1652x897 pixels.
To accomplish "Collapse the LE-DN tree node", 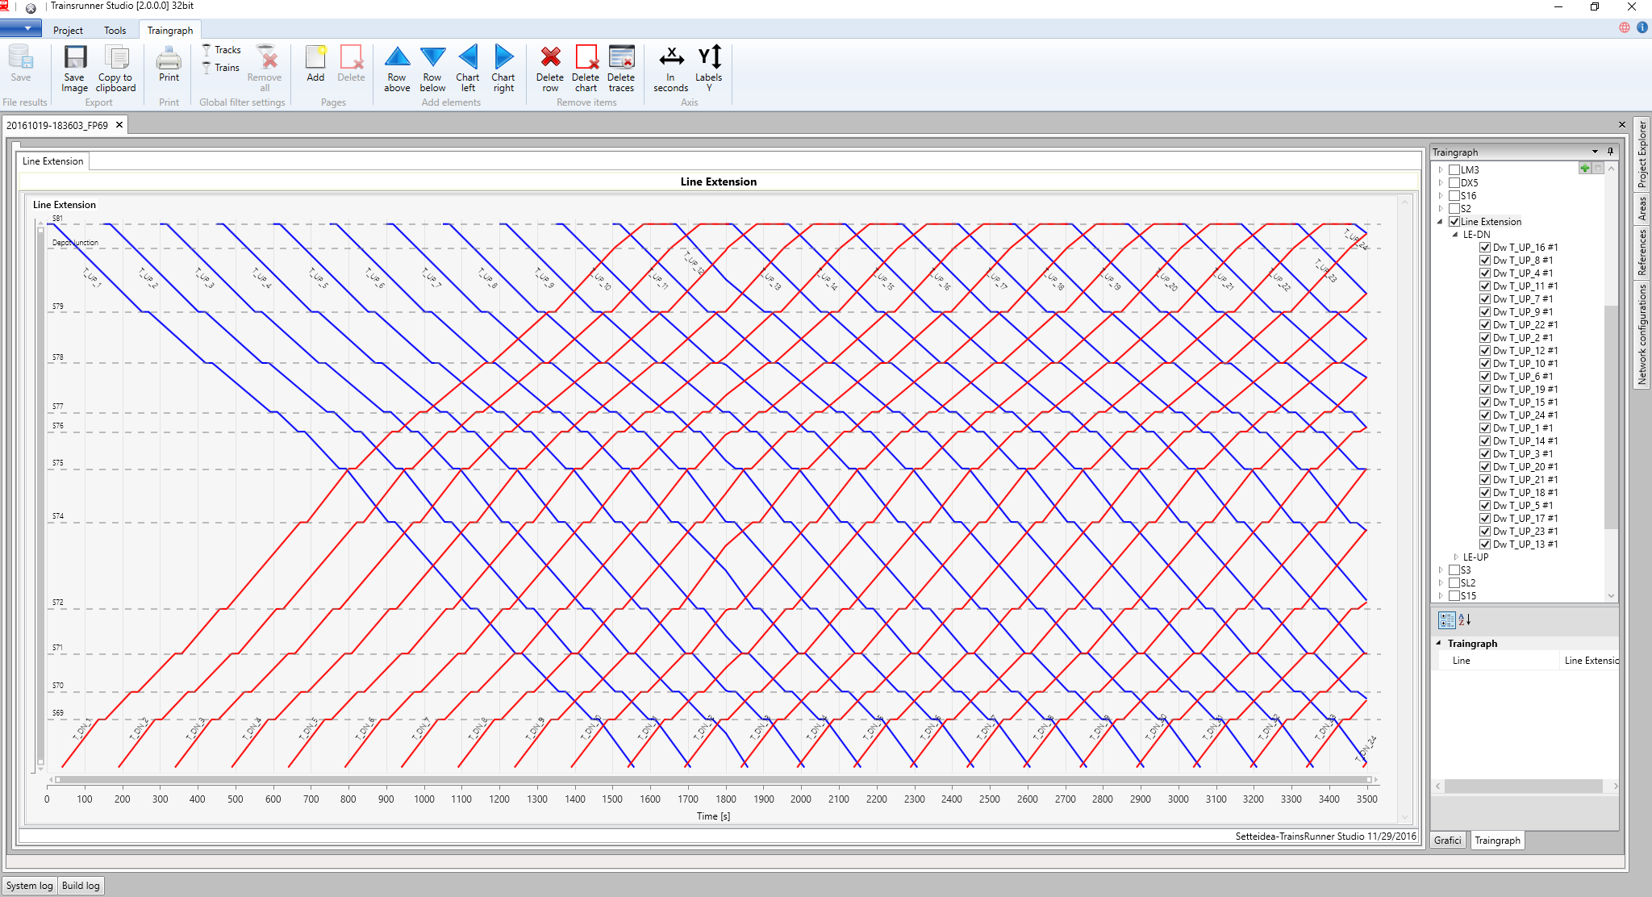I will click(x=1456, y=235).
